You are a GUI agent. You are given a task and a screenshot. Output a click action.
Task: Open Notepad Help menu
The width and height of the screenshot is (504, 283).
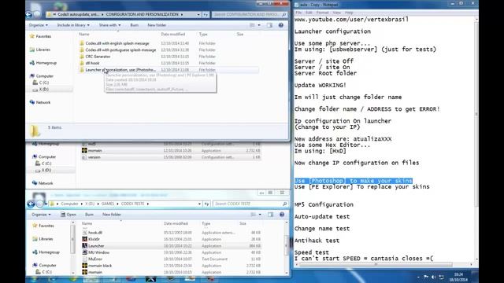tap(349, 13)
